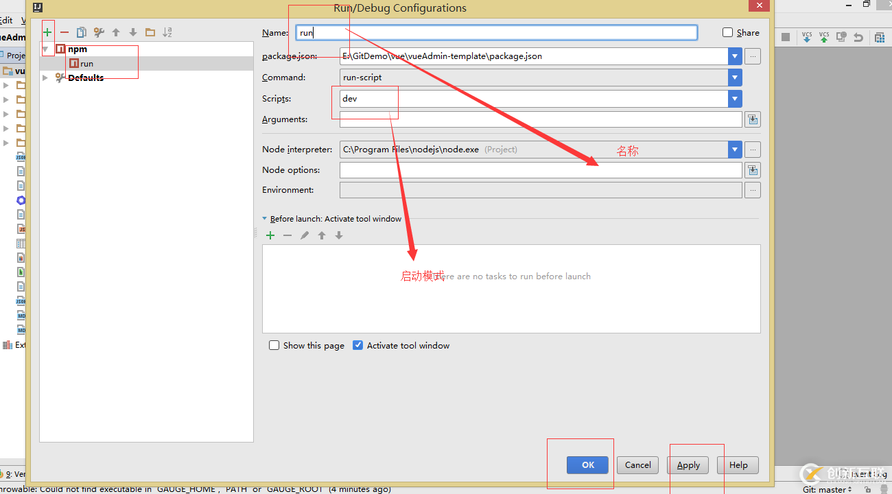Open Project Structure icon in main toolbar
This screenshot has width=892, height=494.
[x=880, y=37]
